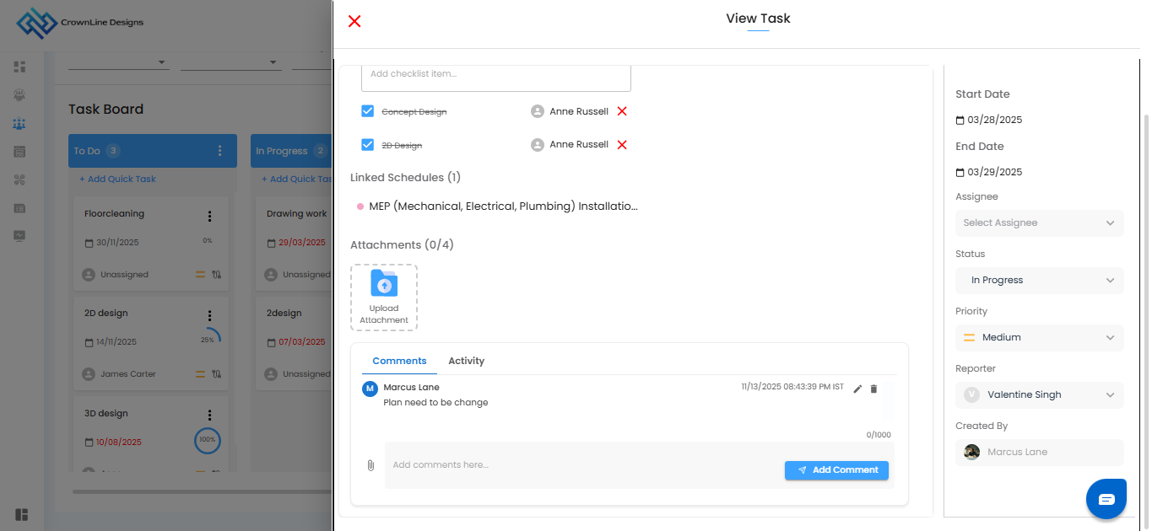The height and width of the screenshot is (531, 1152).
Task: Open the Priority dropdown set to Medium
Action: (x=1039, y=338)
